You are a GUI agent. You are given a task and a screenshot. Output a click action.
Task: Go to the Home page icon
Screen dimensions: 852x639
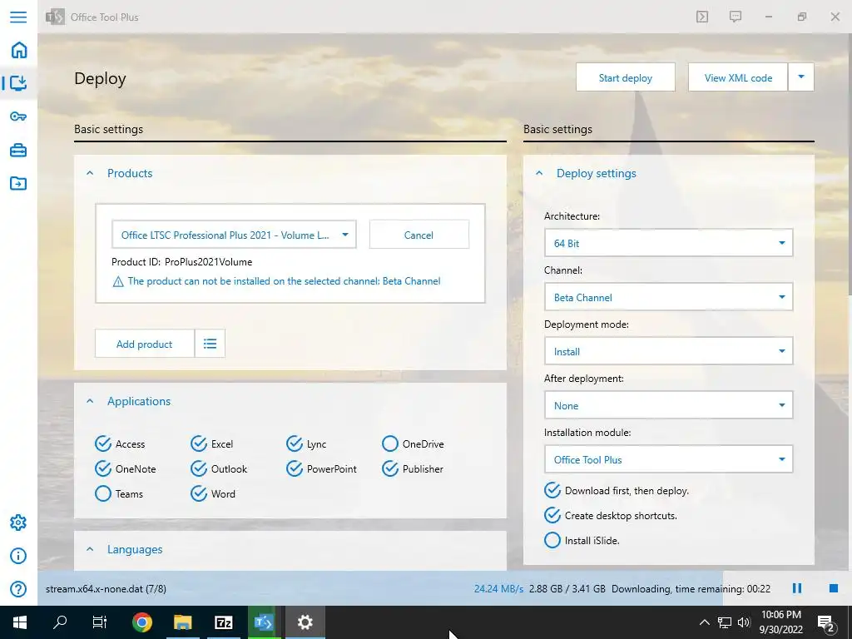[x=18, y=50]
